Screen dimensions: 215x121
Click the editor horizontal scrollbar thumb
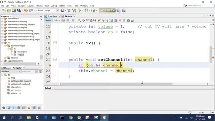pyautogui.click(x=117, y=84)
